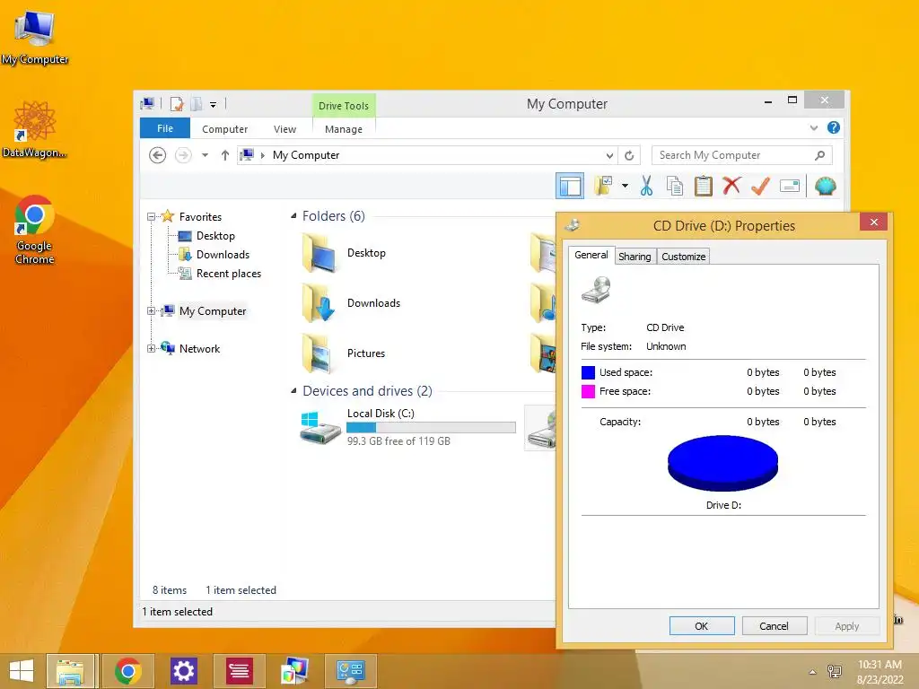
Task: Select Desktop under Favorites
Action: click(206, 236)
